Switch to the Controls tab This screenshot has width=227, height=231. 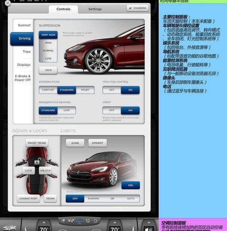63,9
